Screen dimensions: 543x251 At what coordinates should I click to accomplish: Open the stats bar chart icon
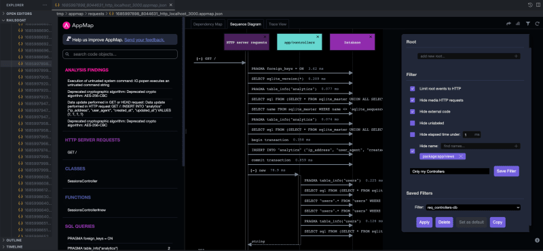518,24
